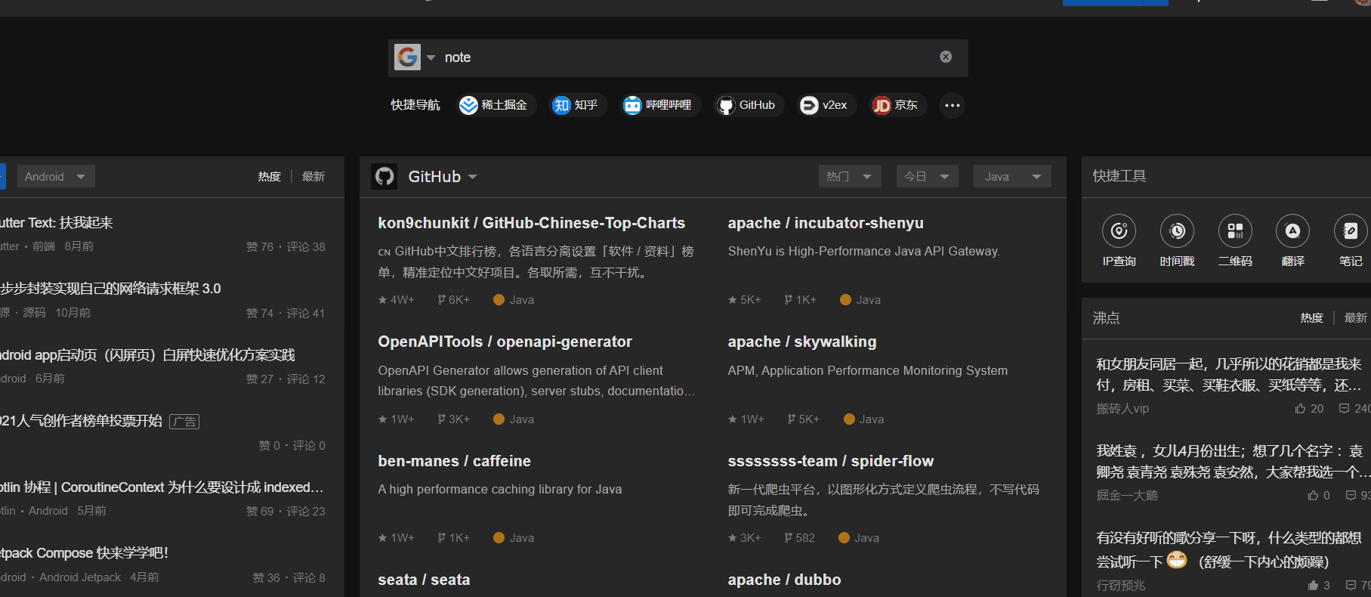Click the Android Jetpack tag
The height and width of the screenshot is (597, 1371).
[x=80, y=577]
